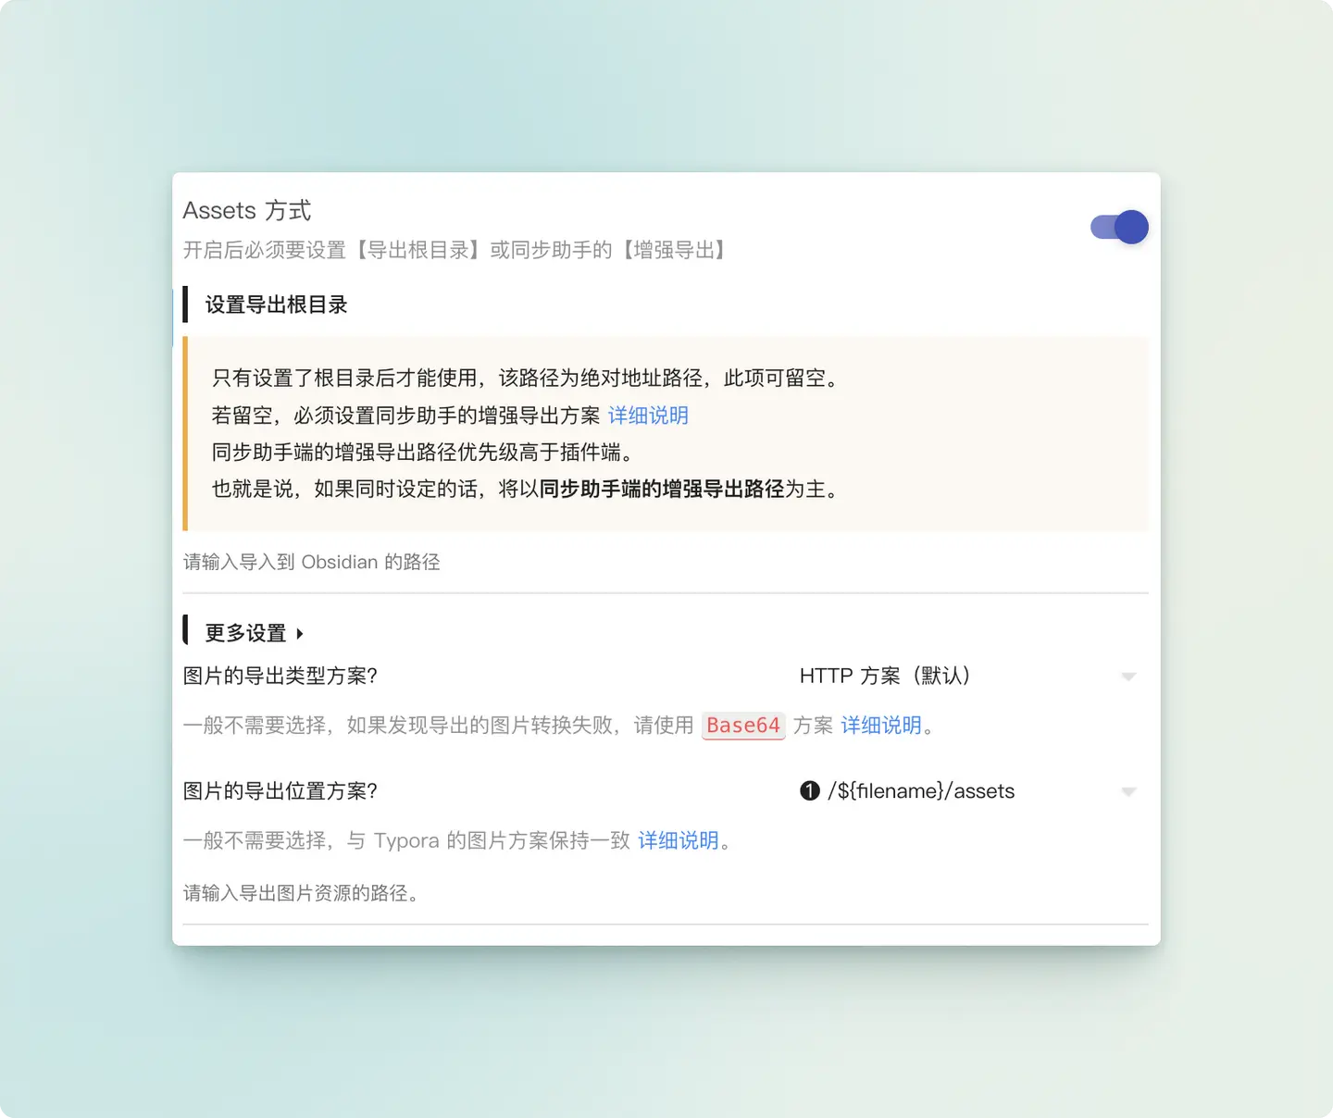Focus the 导出图片资源的路径 input field
Screen dimensions: 1333x1118
665,894
